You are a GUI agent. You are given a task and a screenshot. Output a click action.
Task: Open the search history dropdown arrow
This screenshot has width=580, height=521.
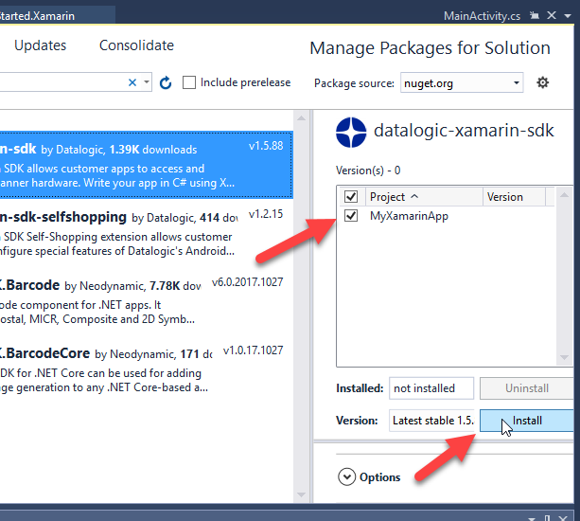pos(147,81)
